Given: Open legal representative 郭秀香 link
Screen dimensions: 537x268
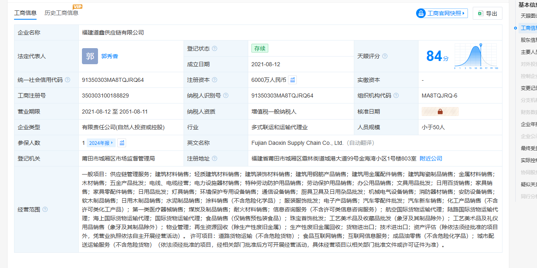Looking at the screenshot, I should [x=110, y=56].
